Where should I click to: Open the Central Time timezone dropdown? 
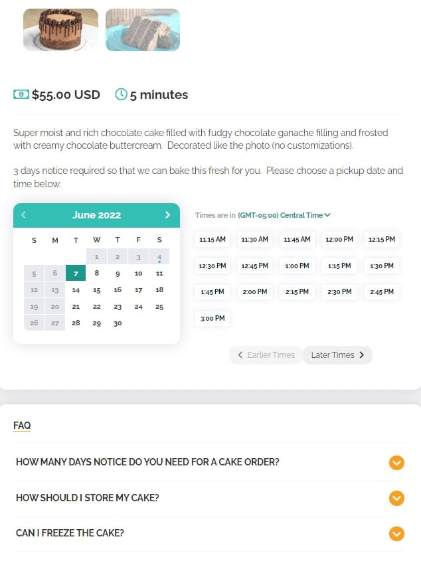284,215
